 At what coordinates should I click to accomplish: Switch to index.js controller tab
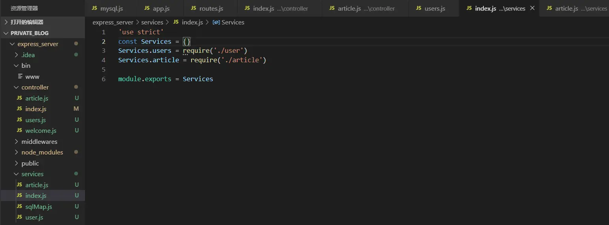tap(279, 8)
